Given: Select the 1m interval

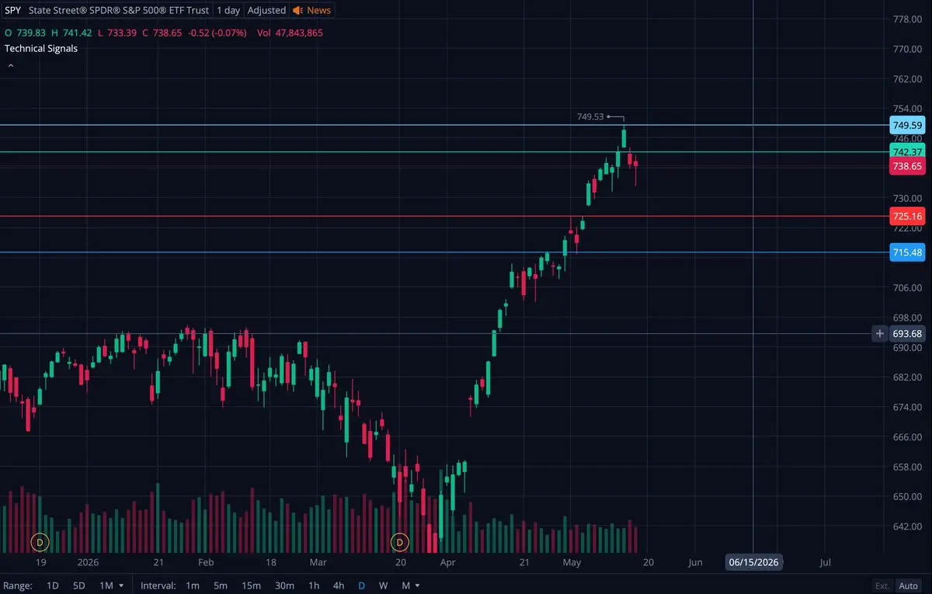Looking at the screenshot, I should (x=193, y=585).
